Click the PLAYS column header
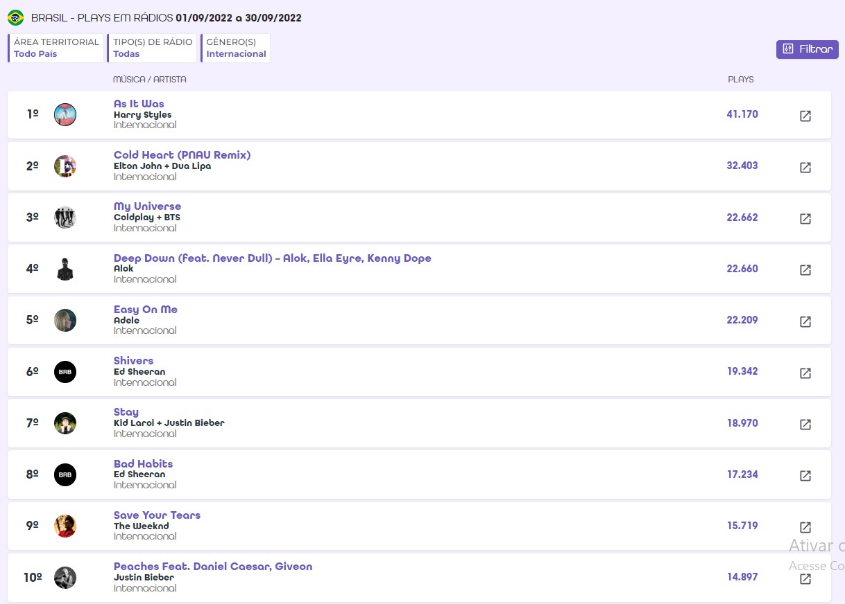This screenshot has width=845, height=604. pos(740,80)
